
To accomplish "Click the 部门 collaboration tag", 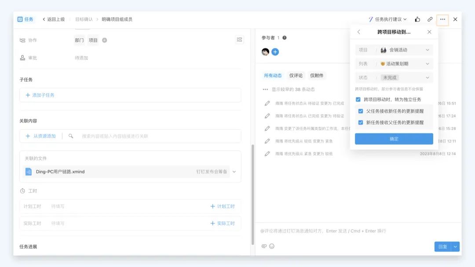I will click(x=79, y=40).
